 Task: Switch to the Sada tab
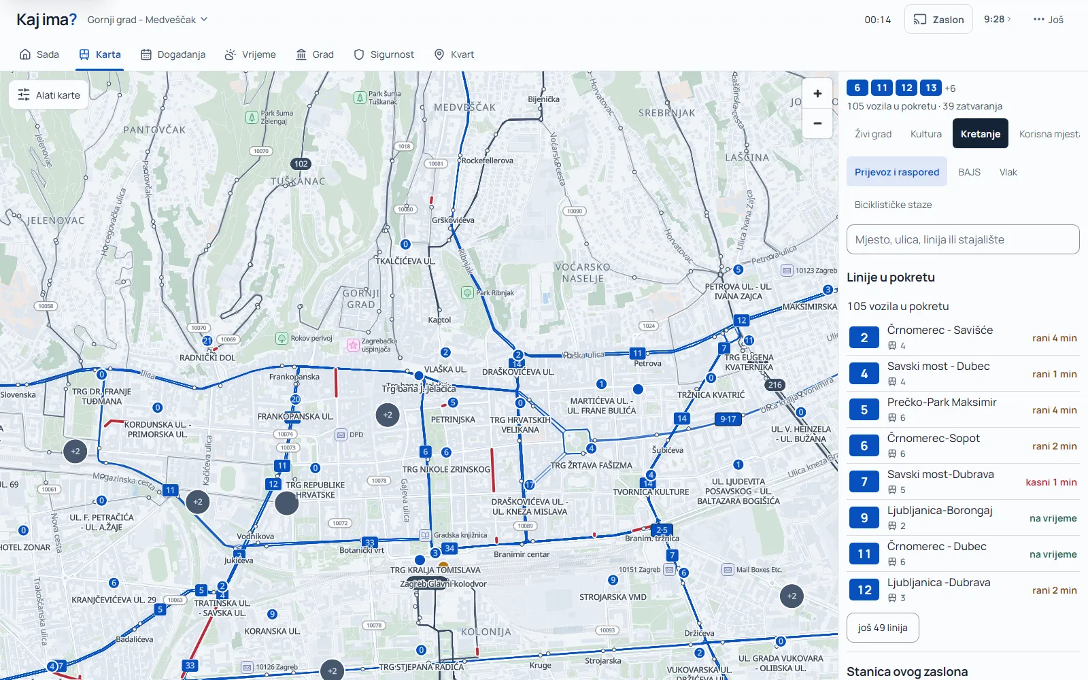coord(39,54)
